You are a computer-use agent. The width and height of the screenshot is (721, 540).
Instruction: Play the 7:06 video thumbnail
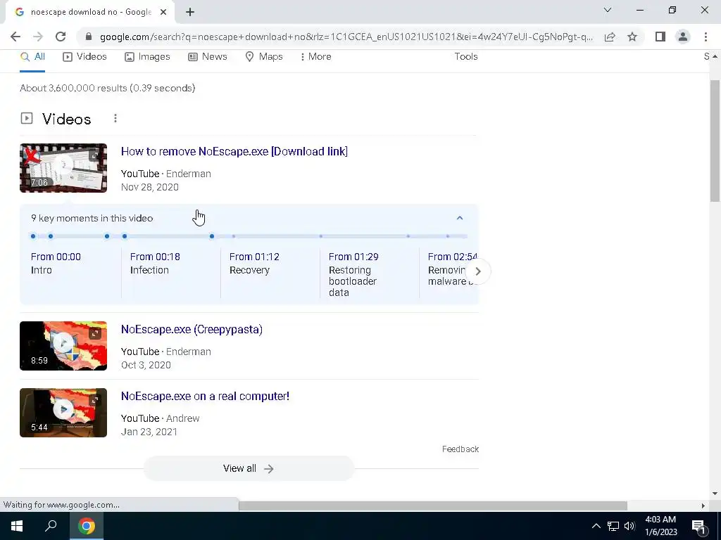click(63, 168)
